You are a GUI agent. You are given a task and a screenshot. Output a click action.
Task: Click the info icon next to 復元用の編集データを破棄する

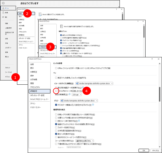(83, 88)
